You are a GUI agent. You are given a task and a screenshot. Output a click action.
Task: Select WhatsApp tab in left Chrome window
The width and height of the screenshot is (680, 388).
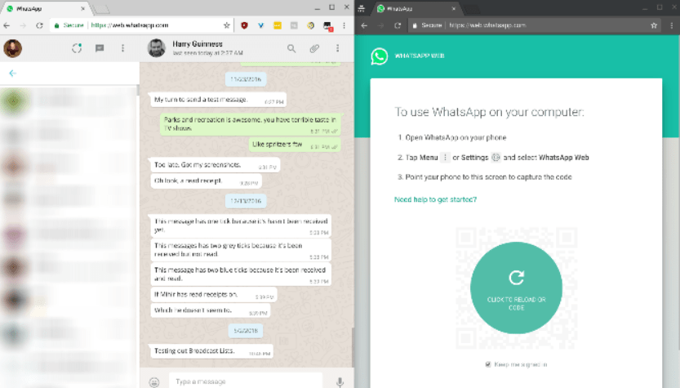tap(46, 9)
